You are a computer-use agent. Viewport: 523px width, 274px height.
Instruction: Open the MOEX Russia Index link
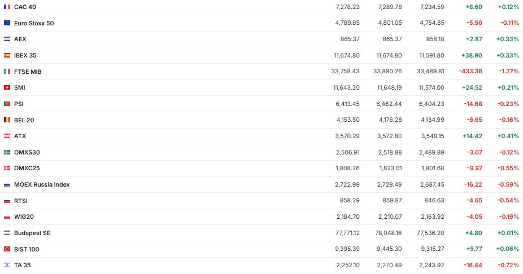tap(42, 184)
